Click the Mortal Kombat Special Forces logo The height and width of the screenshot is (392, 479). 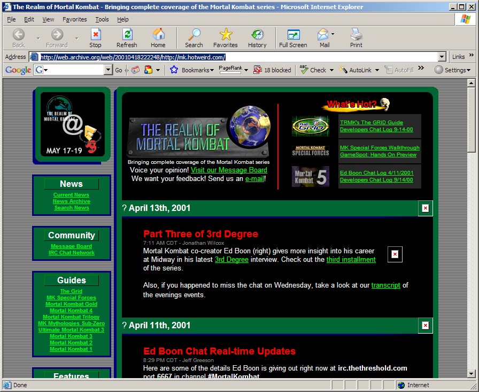tap(311, 151)
